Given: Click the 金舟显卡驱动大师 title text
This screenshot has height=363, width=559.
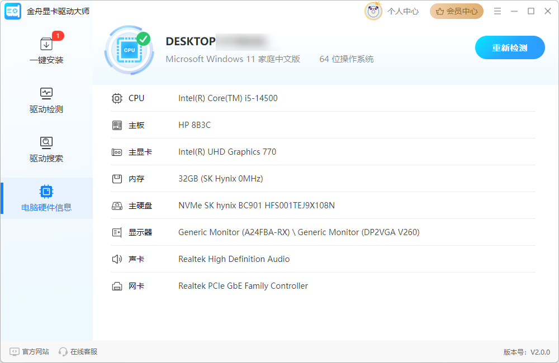Looking at the screenshot, I should pos(58,11).
